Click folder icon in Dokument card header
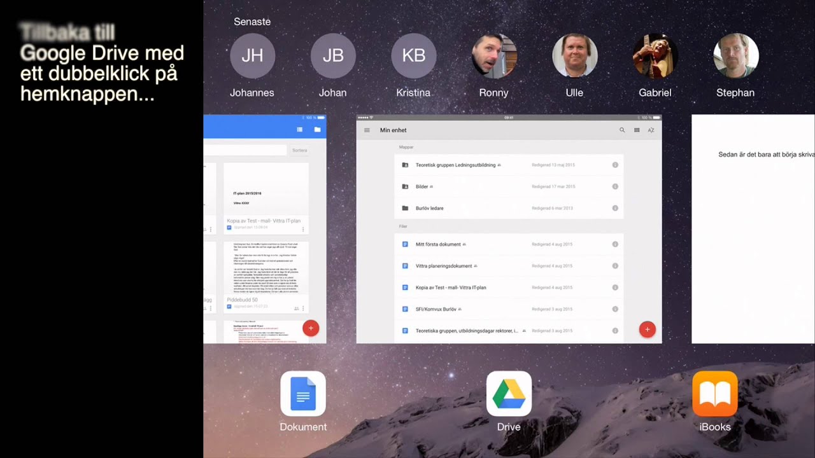Screen dimensions: 815x458 click(x=317, y=130)
